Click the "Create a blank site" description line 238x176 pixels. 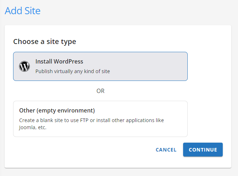(x=91, y=120)
